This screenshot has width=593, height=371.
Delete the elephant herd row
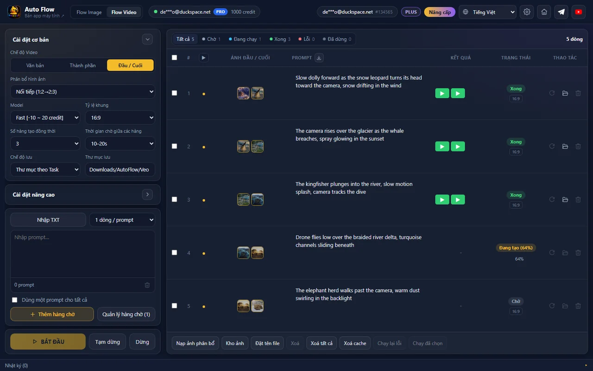click(578, 306)
